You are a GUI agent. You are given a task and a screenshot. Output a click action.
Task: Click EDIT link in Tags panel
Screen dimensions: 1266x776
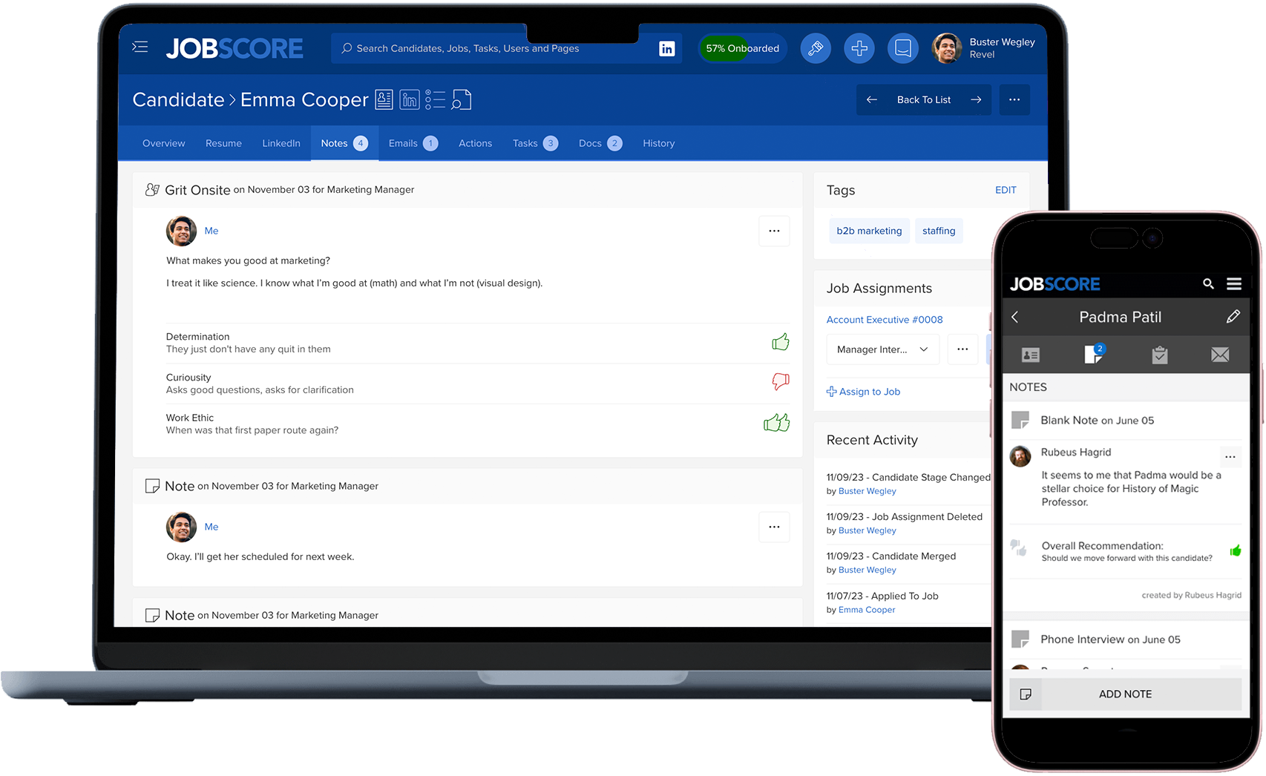[x=1006, y=190]
